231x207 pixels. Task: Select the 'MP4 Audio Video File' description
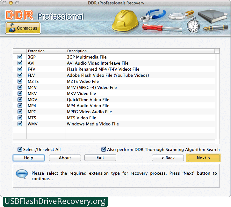coord(88,106)
